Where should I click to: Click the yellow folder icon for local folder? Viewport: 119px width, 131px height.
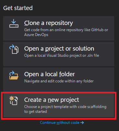[14, 75]
